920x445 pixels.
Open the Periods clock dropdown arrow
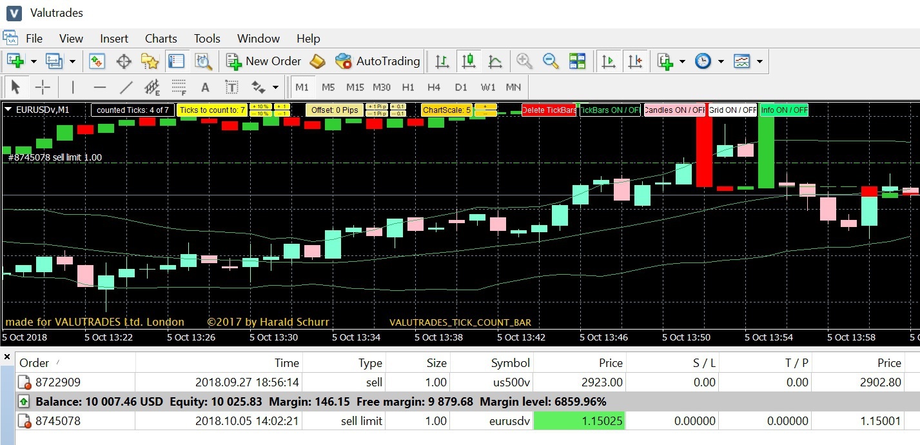click(721, 62)
